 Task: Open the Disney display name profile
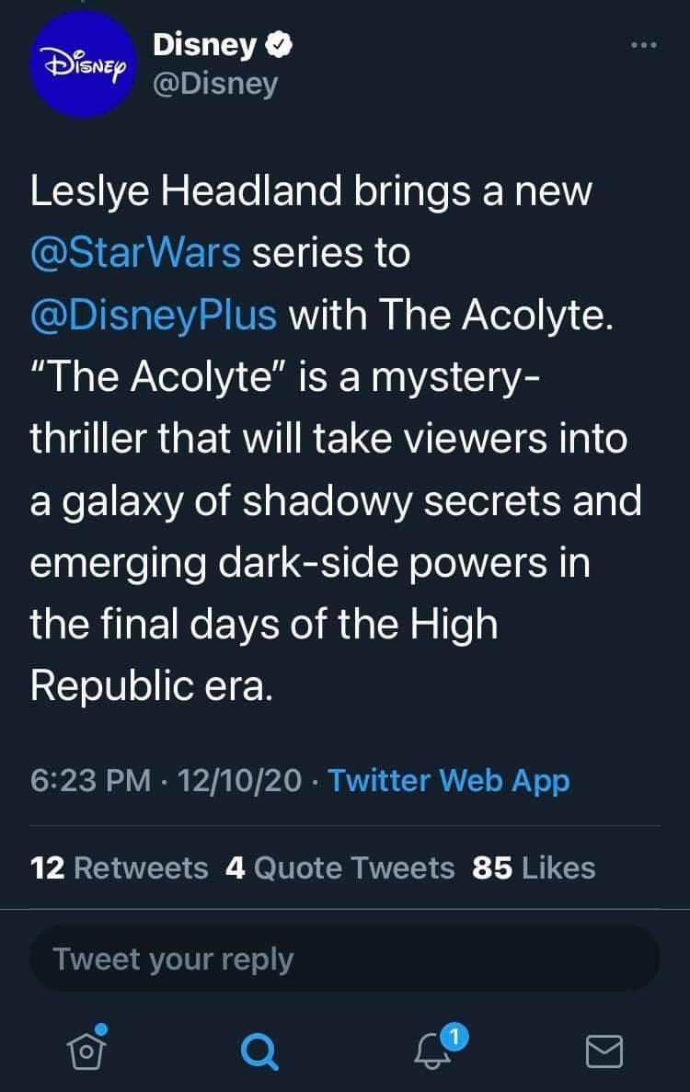click(205, 44)
